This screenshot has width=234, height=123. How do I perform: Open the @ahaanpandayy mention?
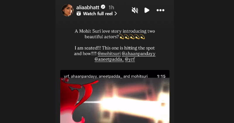click(x=139, y=54)
